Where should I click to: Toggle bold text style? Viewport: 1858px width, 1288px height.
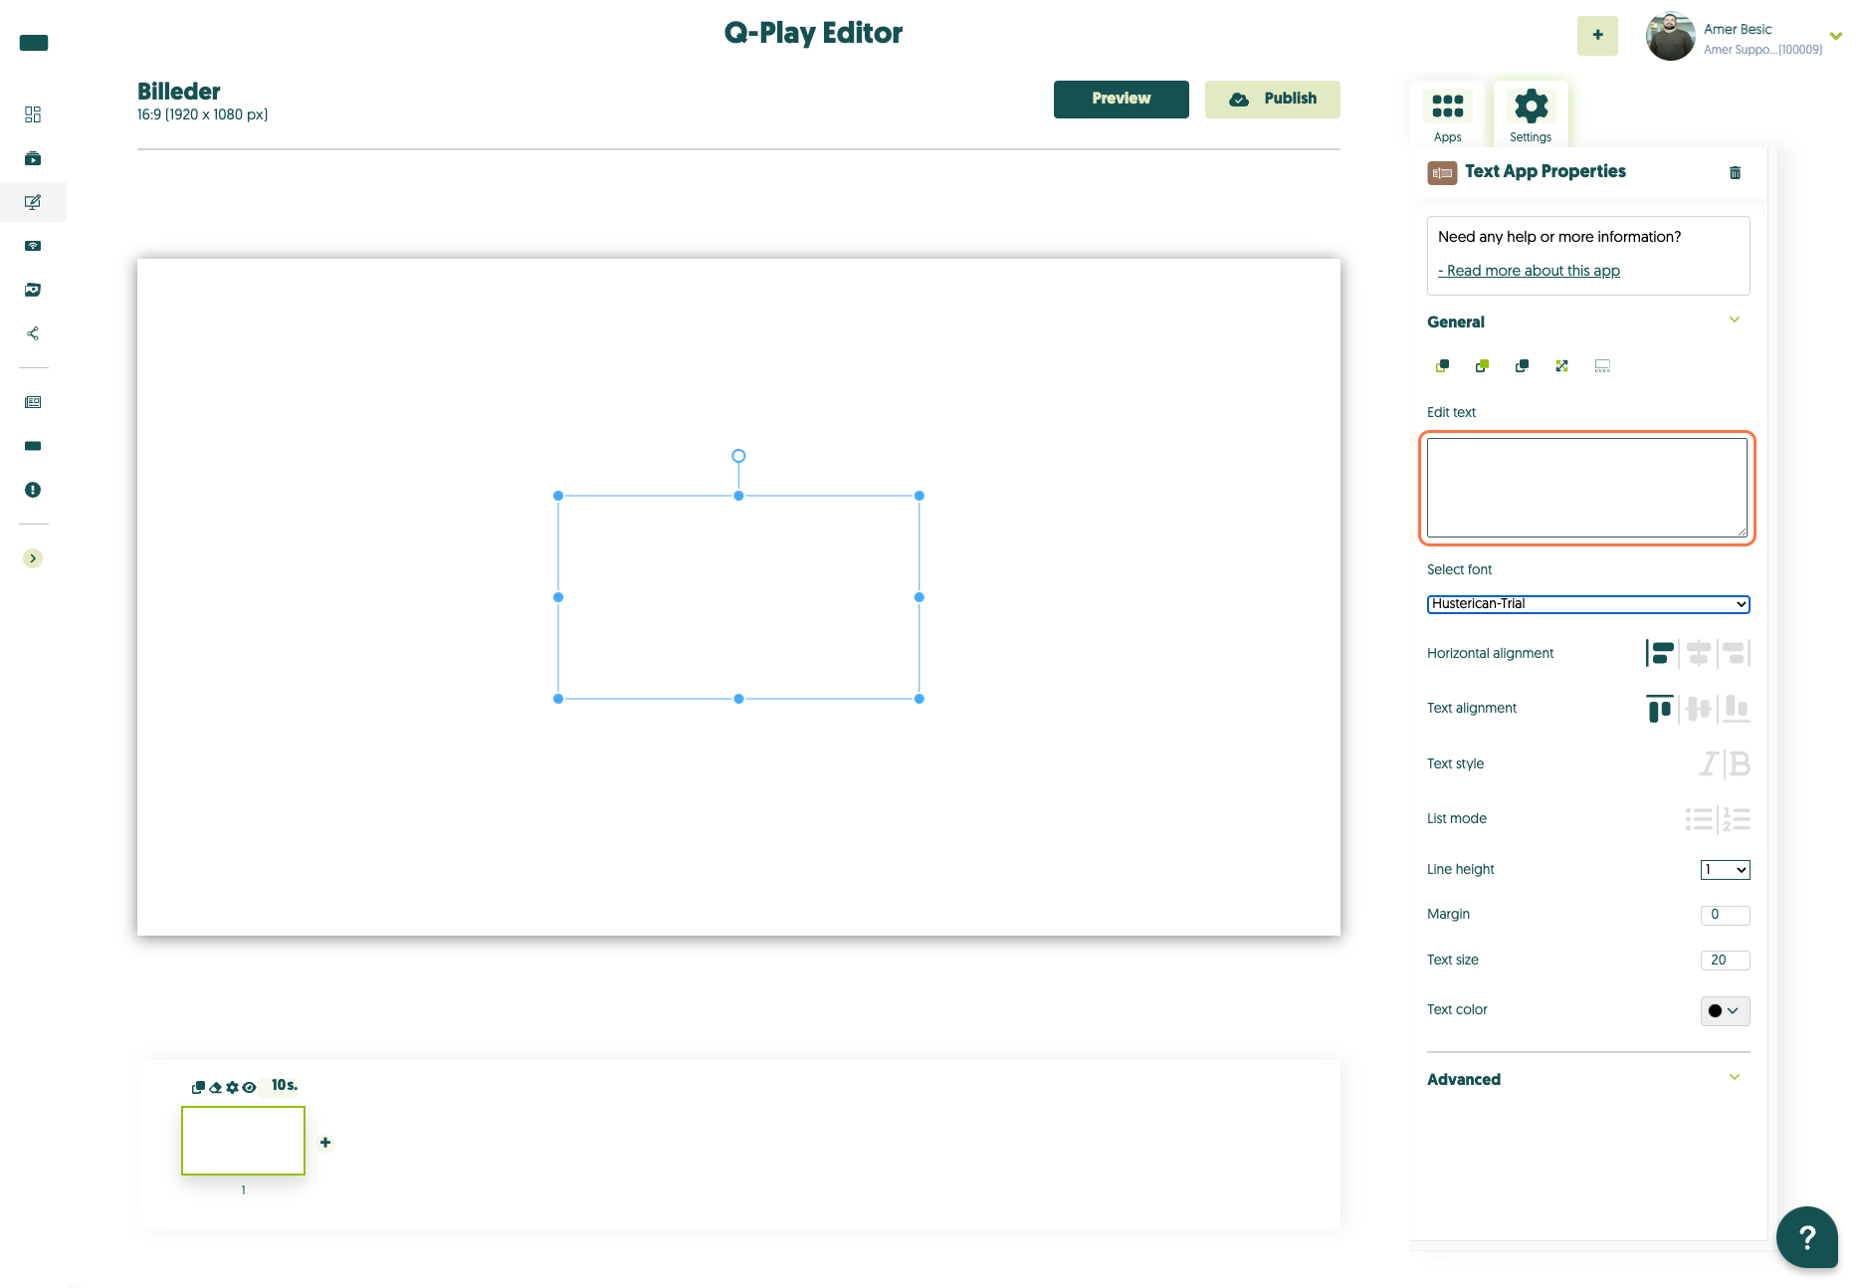pyautogui.click(x=1740, y=763)
